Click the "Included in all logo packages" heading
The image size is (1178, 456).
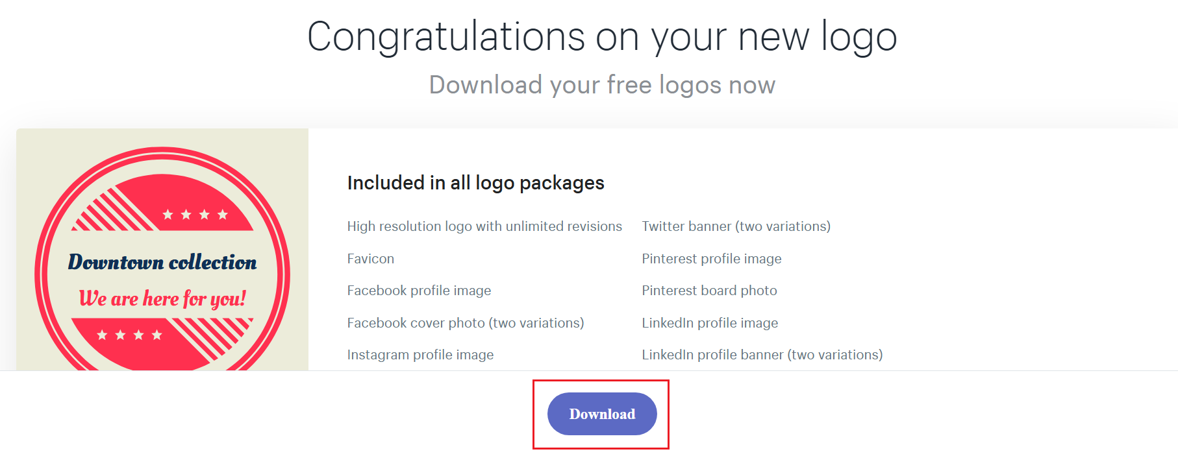475,183
